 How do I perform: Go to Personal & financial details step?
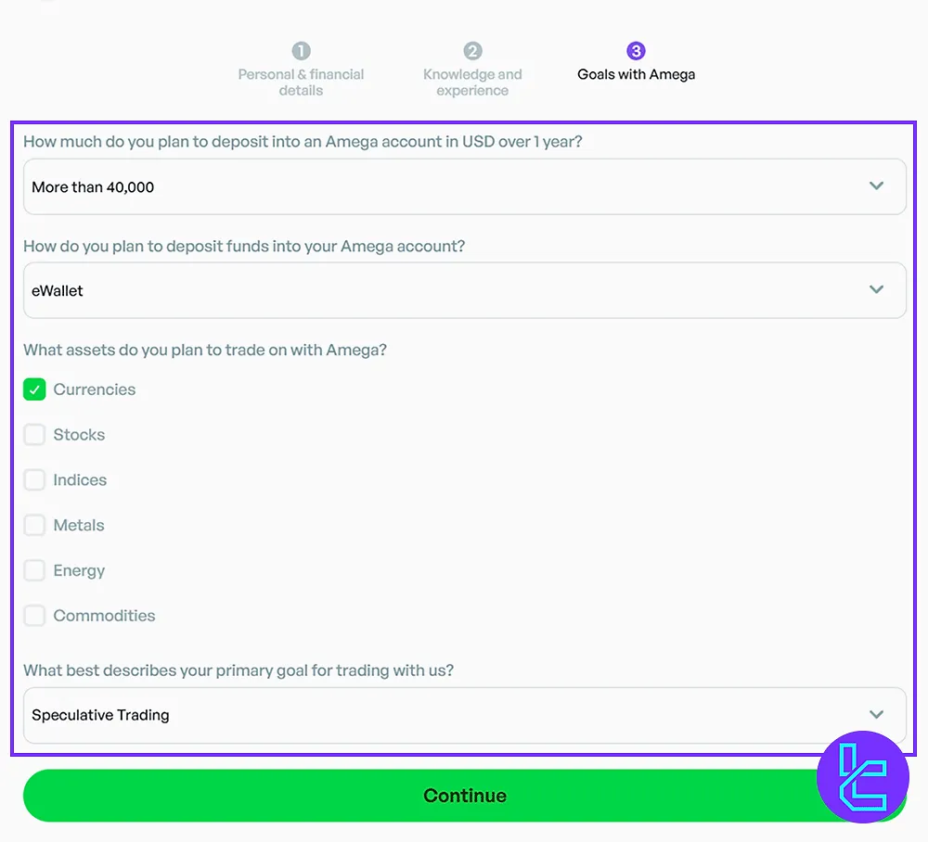click(301, 83)
